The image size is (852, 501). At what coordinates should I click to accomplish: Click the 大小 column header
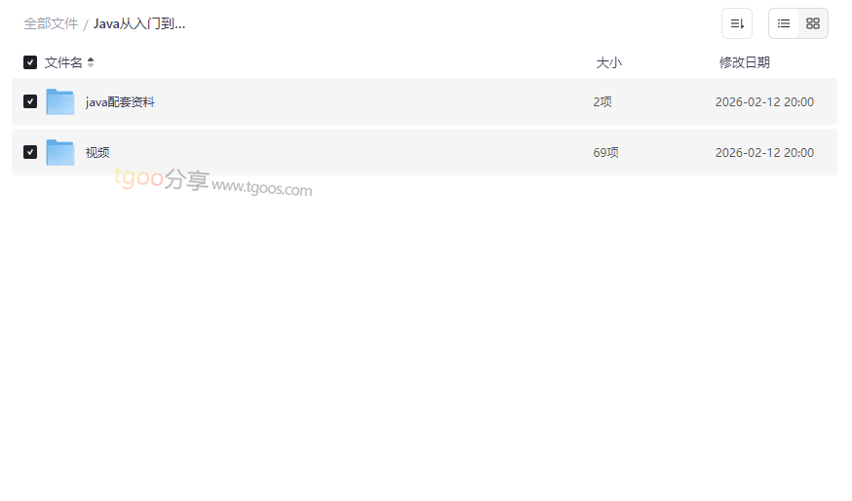608,62
